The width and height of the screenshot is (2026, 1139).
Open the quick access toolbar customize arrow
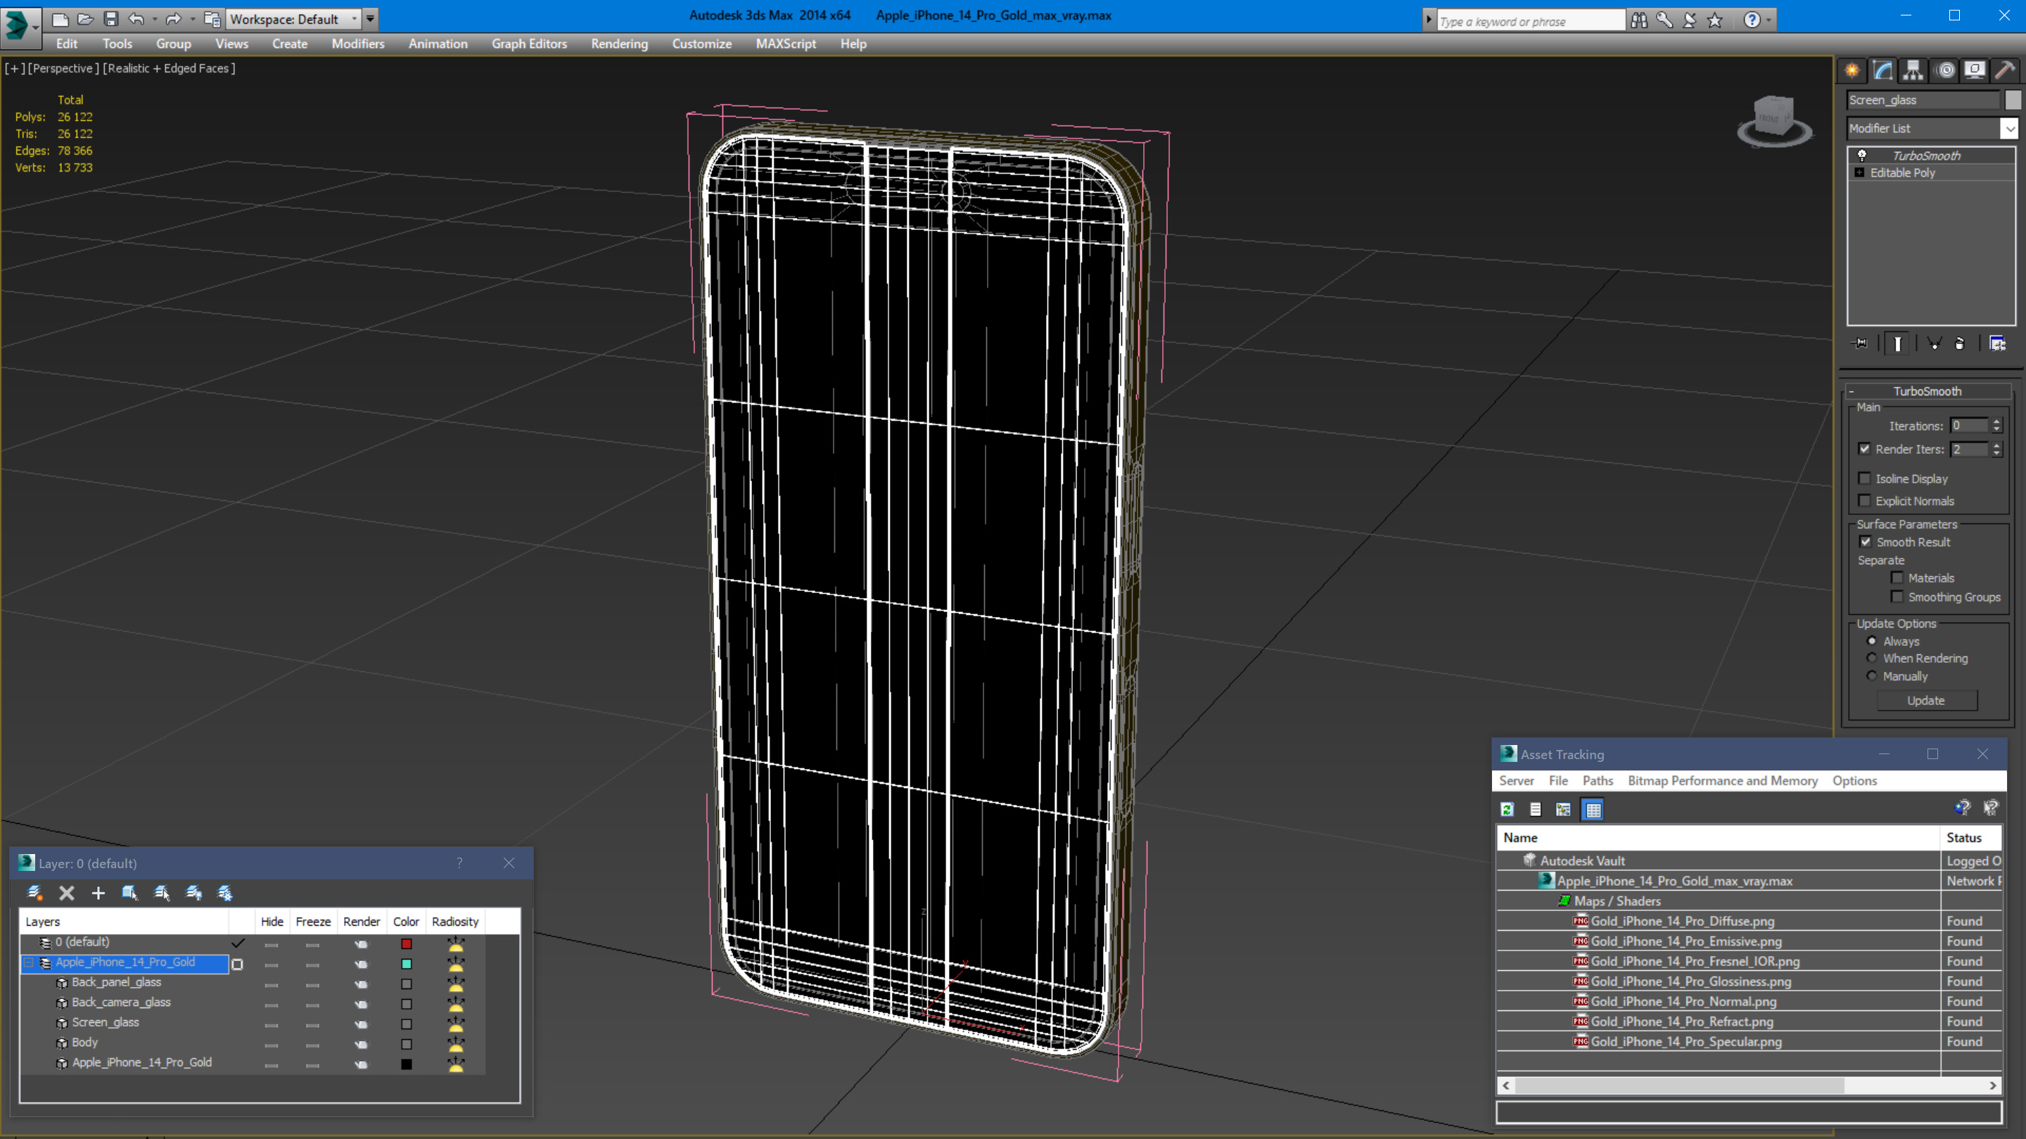pyautogui.click(x=371, y=19)
